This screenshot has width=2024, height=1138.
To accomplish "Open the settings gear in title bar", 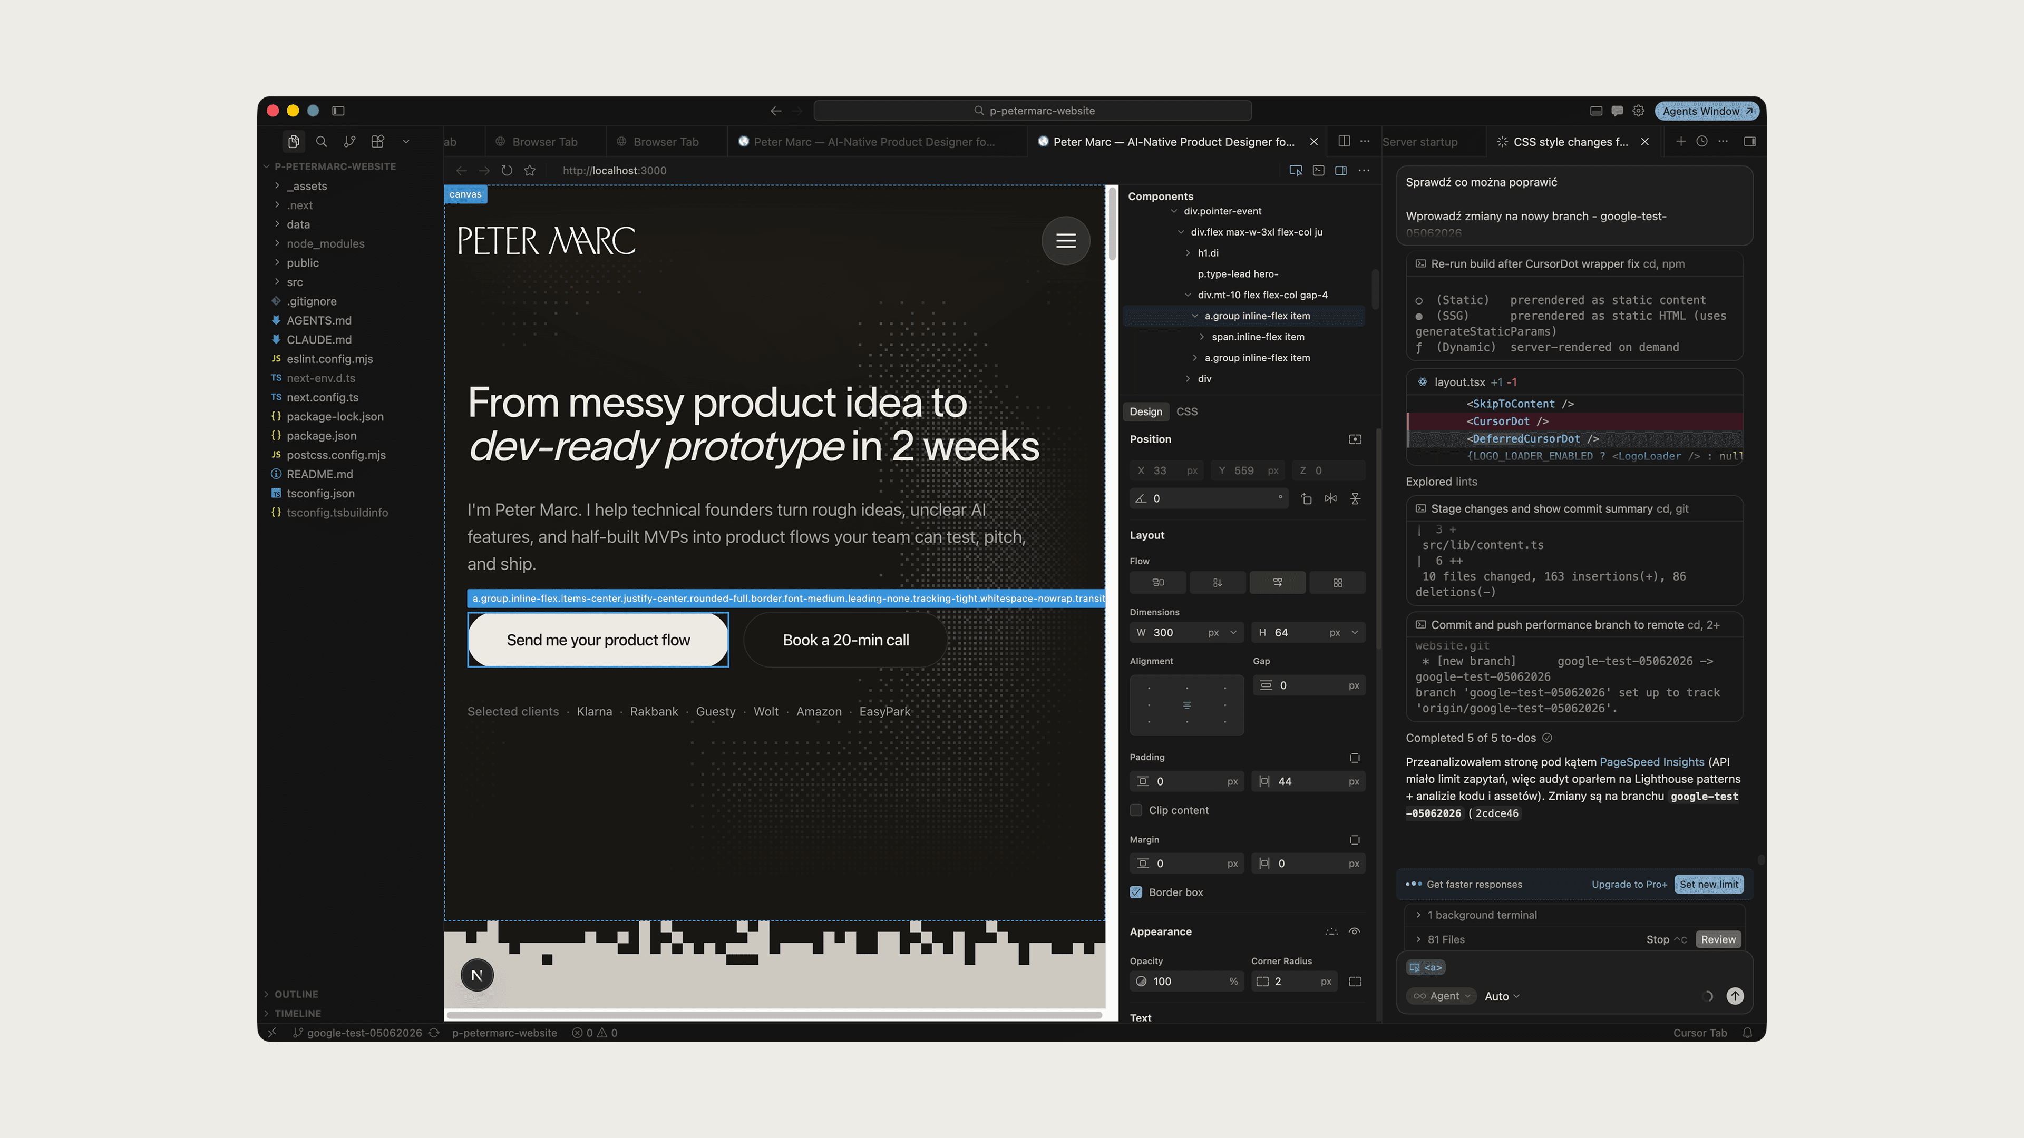I will click(1638, 111).
